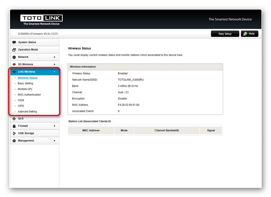Collapse the 2.4G Wireless minus sign

click(54, 72)
